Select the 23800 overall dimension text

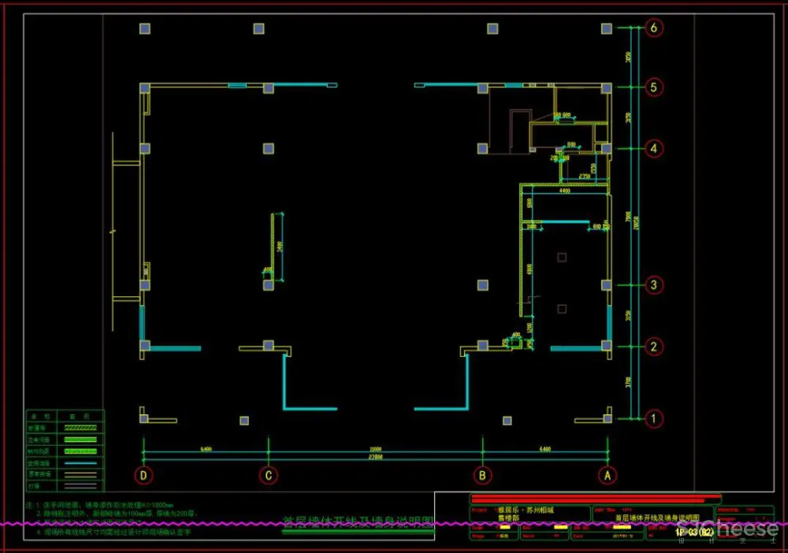tap(374, 457)
